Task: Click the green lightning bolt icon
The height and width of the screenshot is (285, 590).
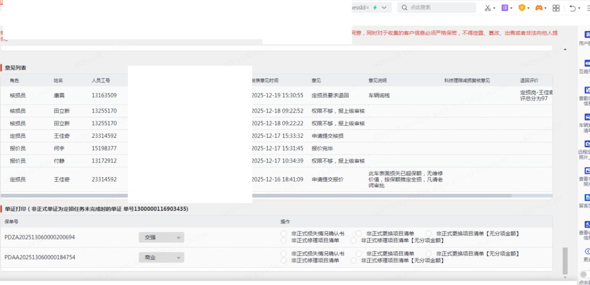Action: pos(375,8)
